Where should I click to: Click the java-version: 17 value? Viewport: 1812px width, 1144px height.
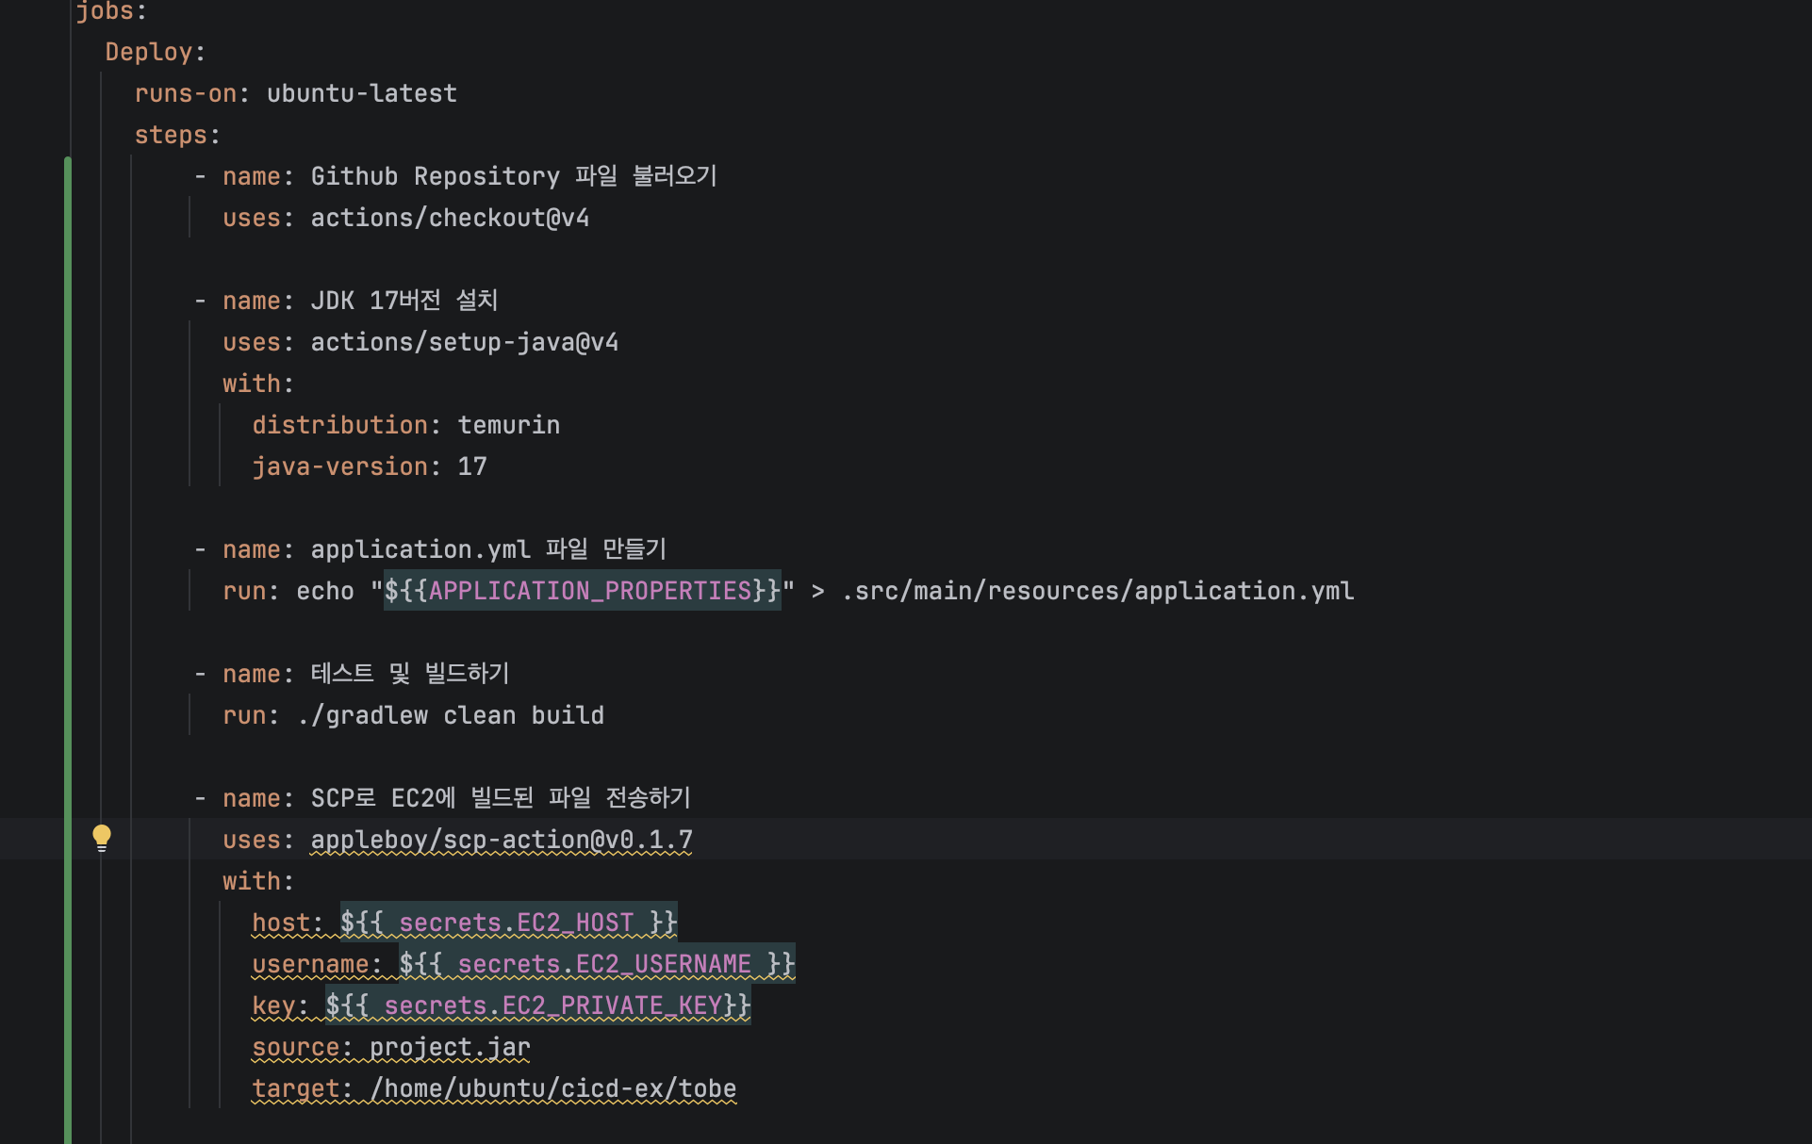(x=472, y=466)
